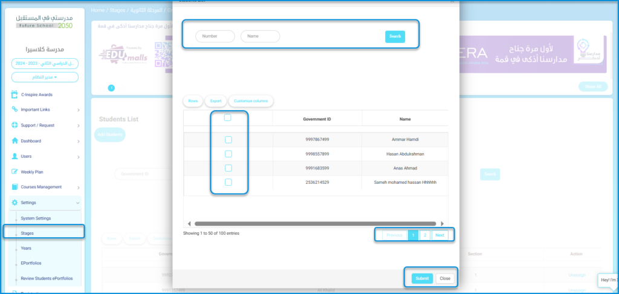Click the Unassign link in the background table
The image size is (619, 294).
[x=576, y=275]
